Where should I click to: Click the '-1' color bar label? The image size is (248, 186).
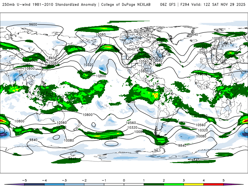pyautogui.click(x=104, y=180)
